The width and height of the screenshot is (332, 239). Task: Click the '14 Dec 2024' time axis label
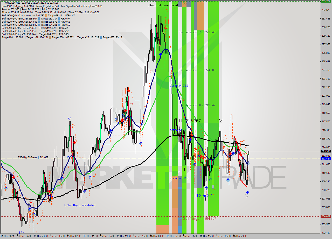[7, 236]
